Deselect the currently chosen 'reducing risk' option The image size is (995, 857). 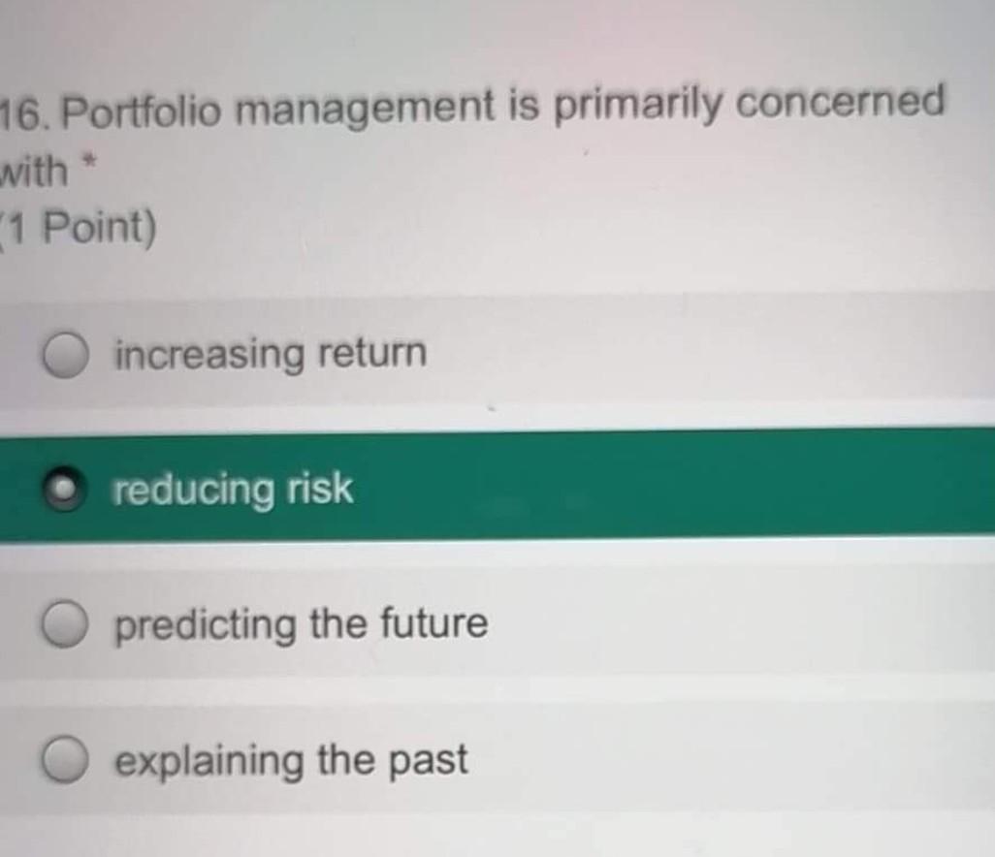tap(63, 488)
